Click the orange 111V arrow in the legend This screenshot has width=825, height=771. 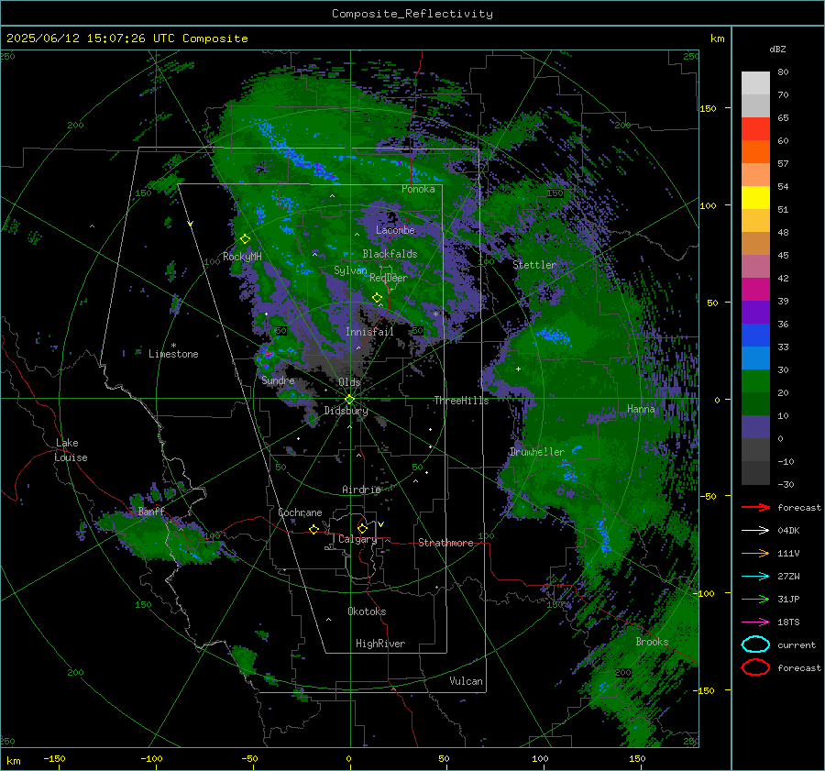pyautogui.click(x=755, y=553)
